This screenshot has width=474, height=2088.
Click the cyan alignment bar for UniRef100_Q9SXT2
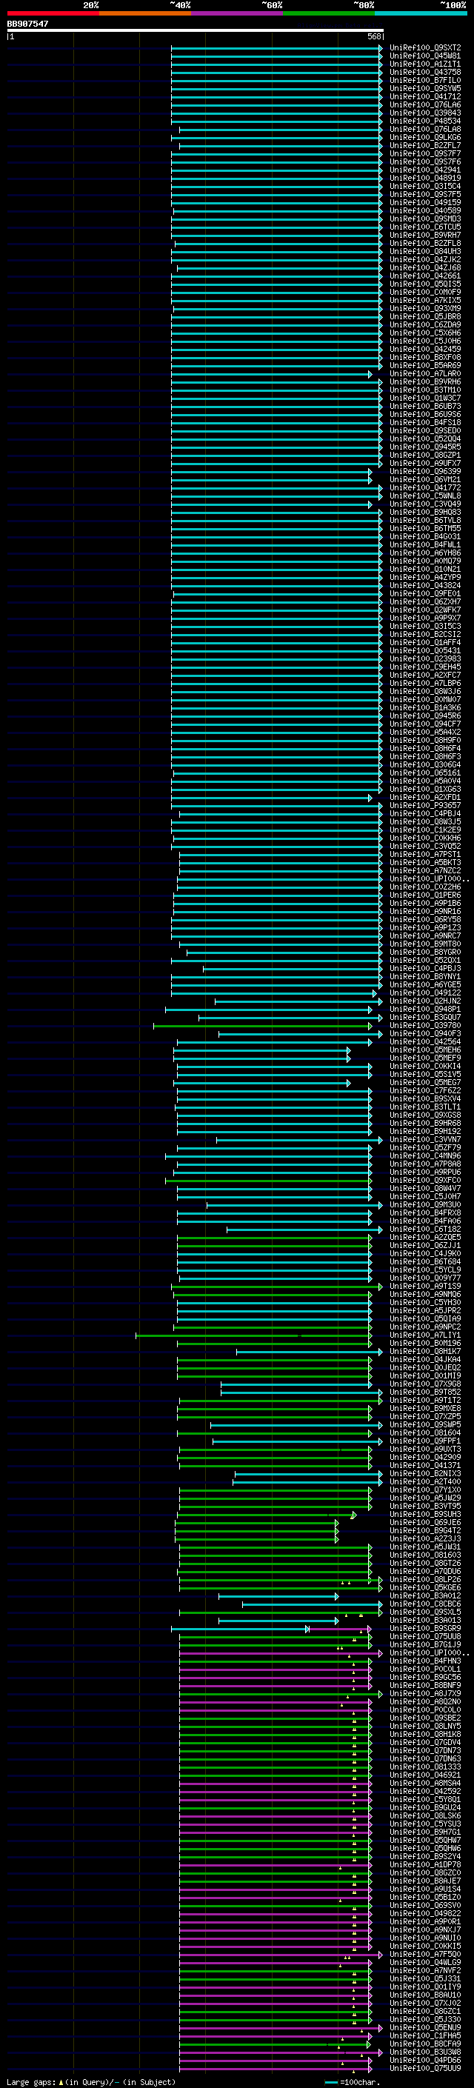276,48
